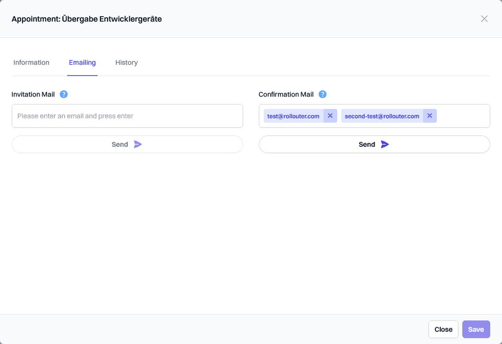Click the paper plane icon under Confirmation Mail
The height and width of the screenshot is (344, 502).
coord(385,144)
